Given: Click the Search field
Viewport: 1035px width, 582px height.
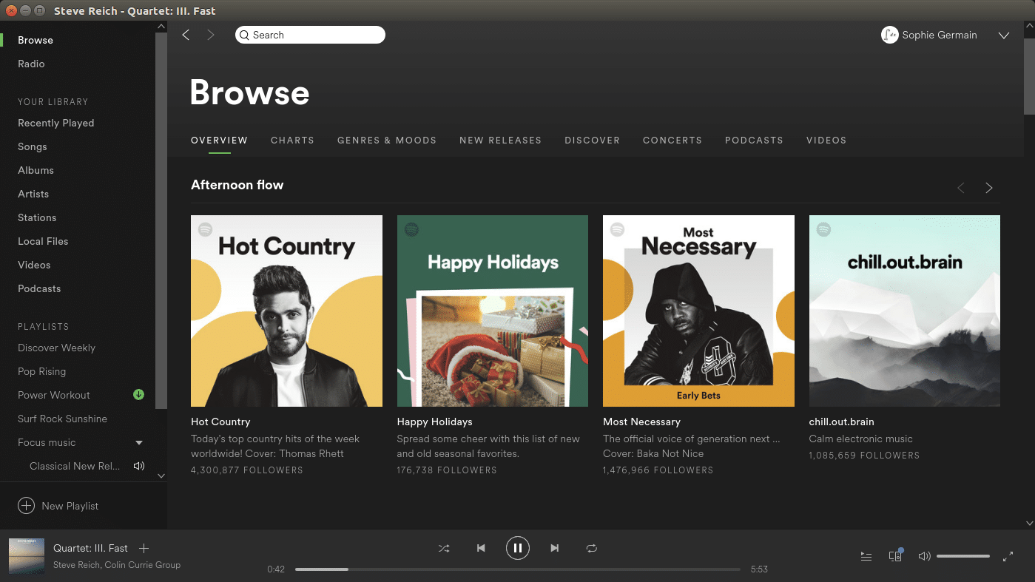Looking at the screenshot, I should (x=310, y=35).
